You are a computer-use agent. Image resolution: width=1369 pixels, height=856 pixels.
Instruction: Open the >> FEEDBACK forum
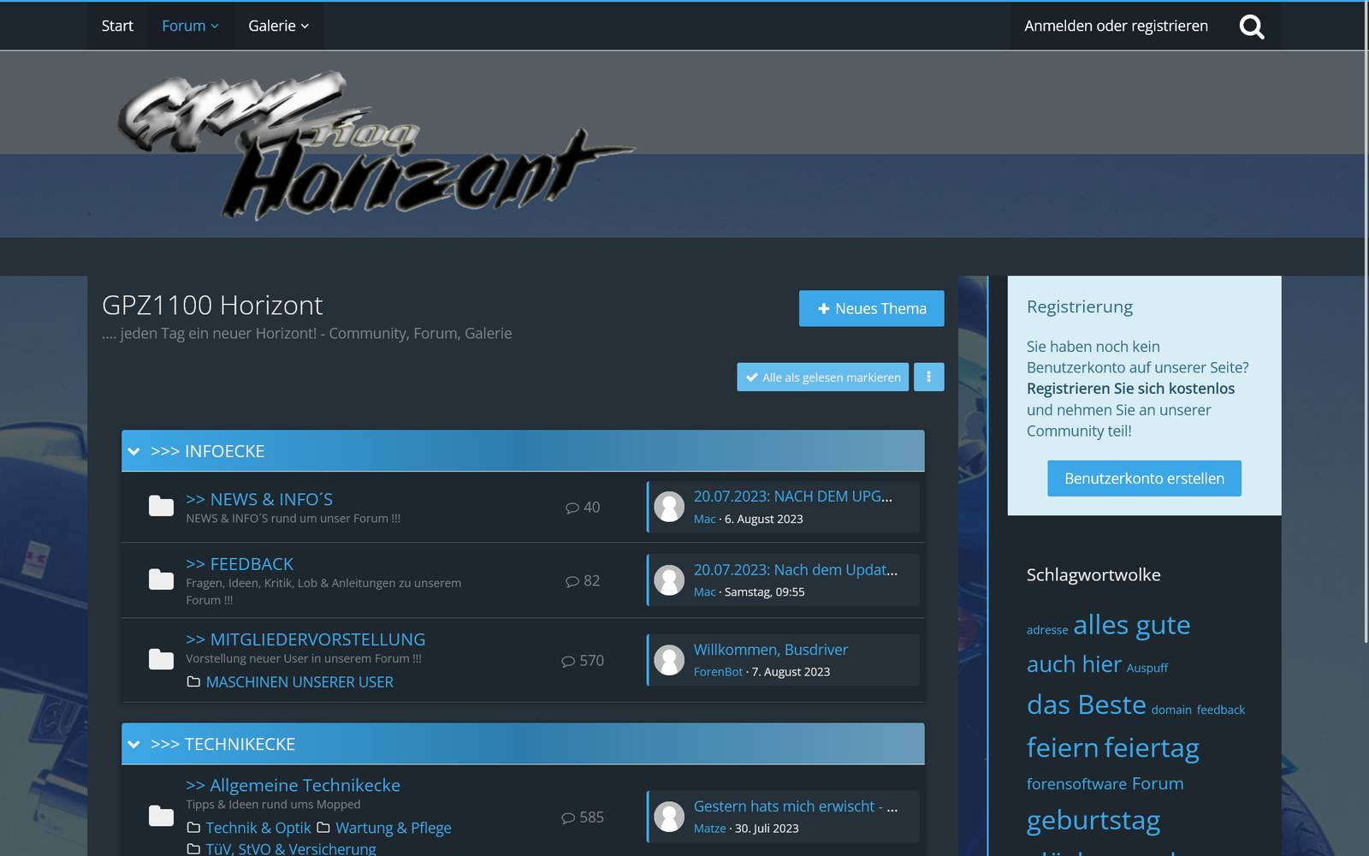pos(240,564)
